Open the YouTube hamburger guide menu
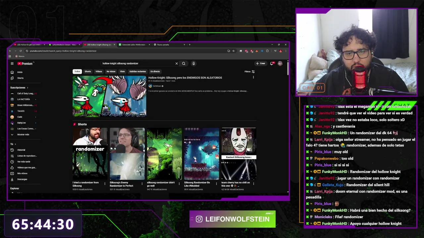 (12, 63)
